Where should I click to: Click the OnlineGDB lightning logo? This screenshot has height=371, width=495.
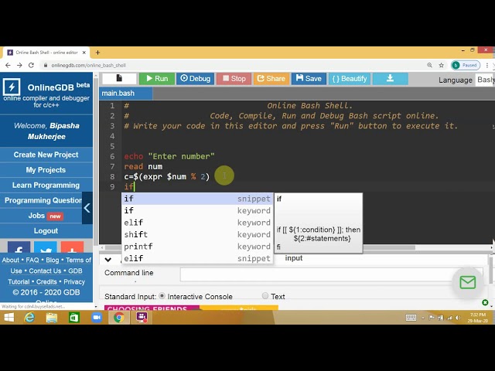12,87
